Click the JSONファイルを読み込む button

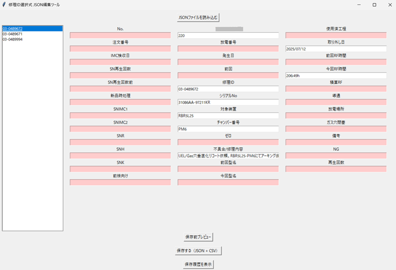198,18
